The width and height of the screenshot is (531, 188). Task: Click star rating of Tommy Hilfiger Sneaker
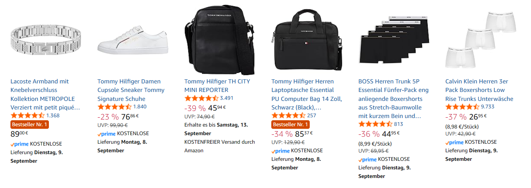coord(114,107)
